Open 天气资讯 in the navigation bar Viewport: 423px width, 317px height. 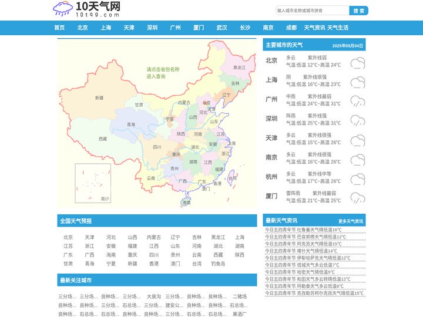[x=314, y=28]
